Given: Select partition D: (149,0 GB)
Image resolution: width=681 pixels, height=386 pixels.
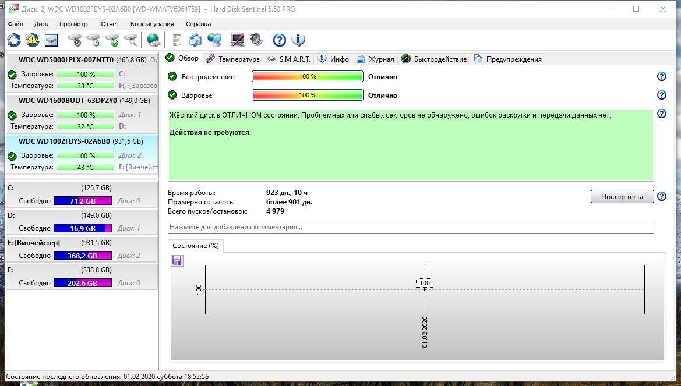Looking at the screenshot, I should (82, 221).
